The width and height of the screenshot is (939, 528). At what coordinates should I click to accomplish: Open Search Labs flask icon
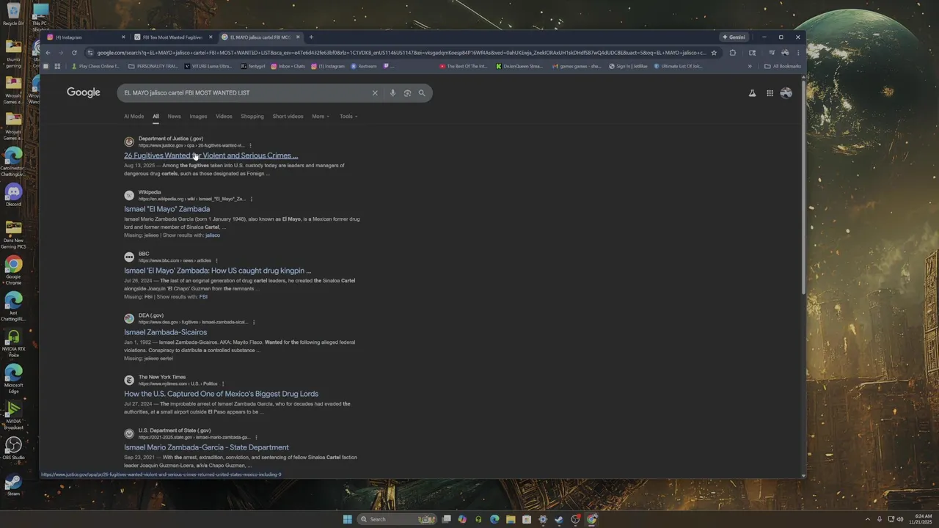pyautogui.click(x=752, y=93)
